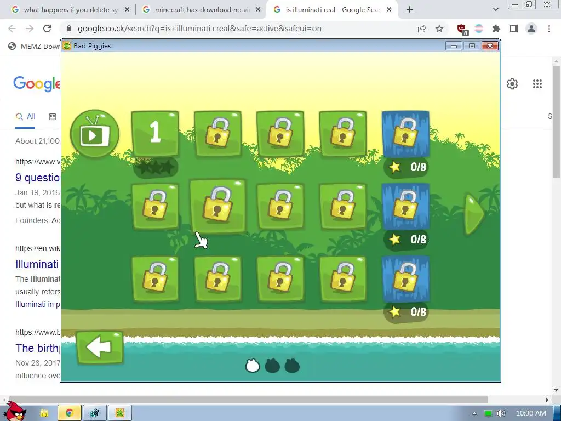Open the uBlock Origin extension icon
This screenshot has height=421, width=561.
click(462, 29)
